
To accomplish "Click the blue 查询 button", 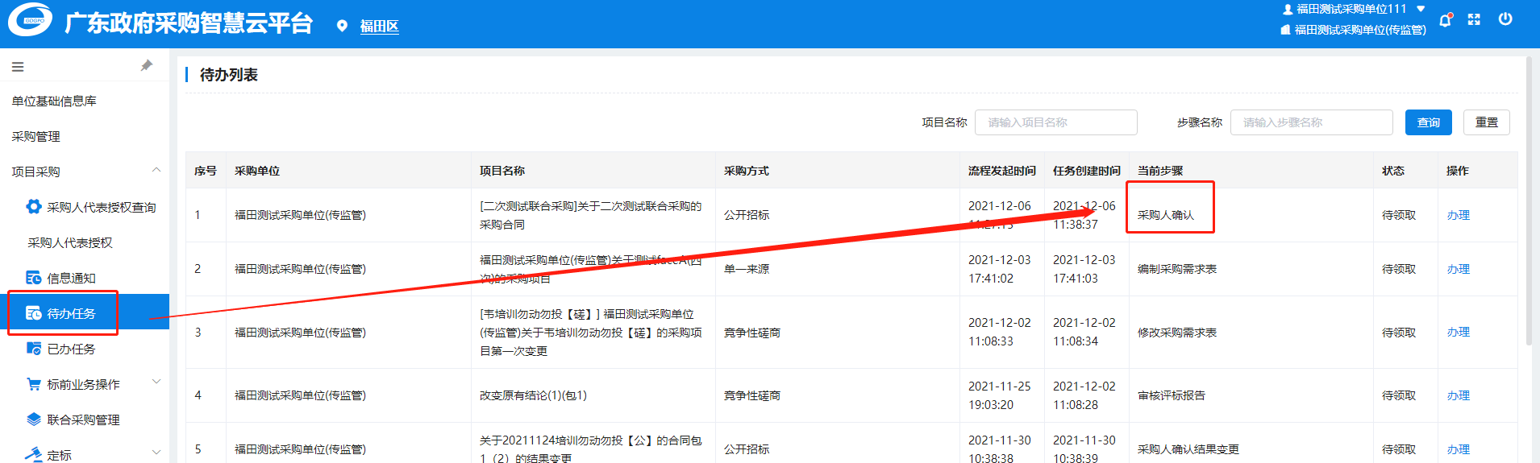I will coord(1428,122).
